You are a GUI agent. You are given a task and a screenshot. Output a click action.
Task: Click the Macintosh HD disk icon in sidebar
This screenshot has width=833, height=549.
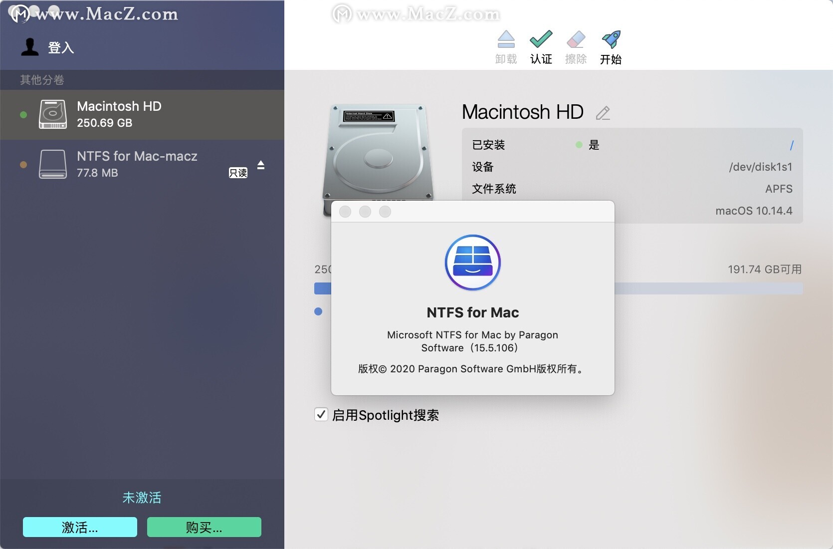[53, 115]
